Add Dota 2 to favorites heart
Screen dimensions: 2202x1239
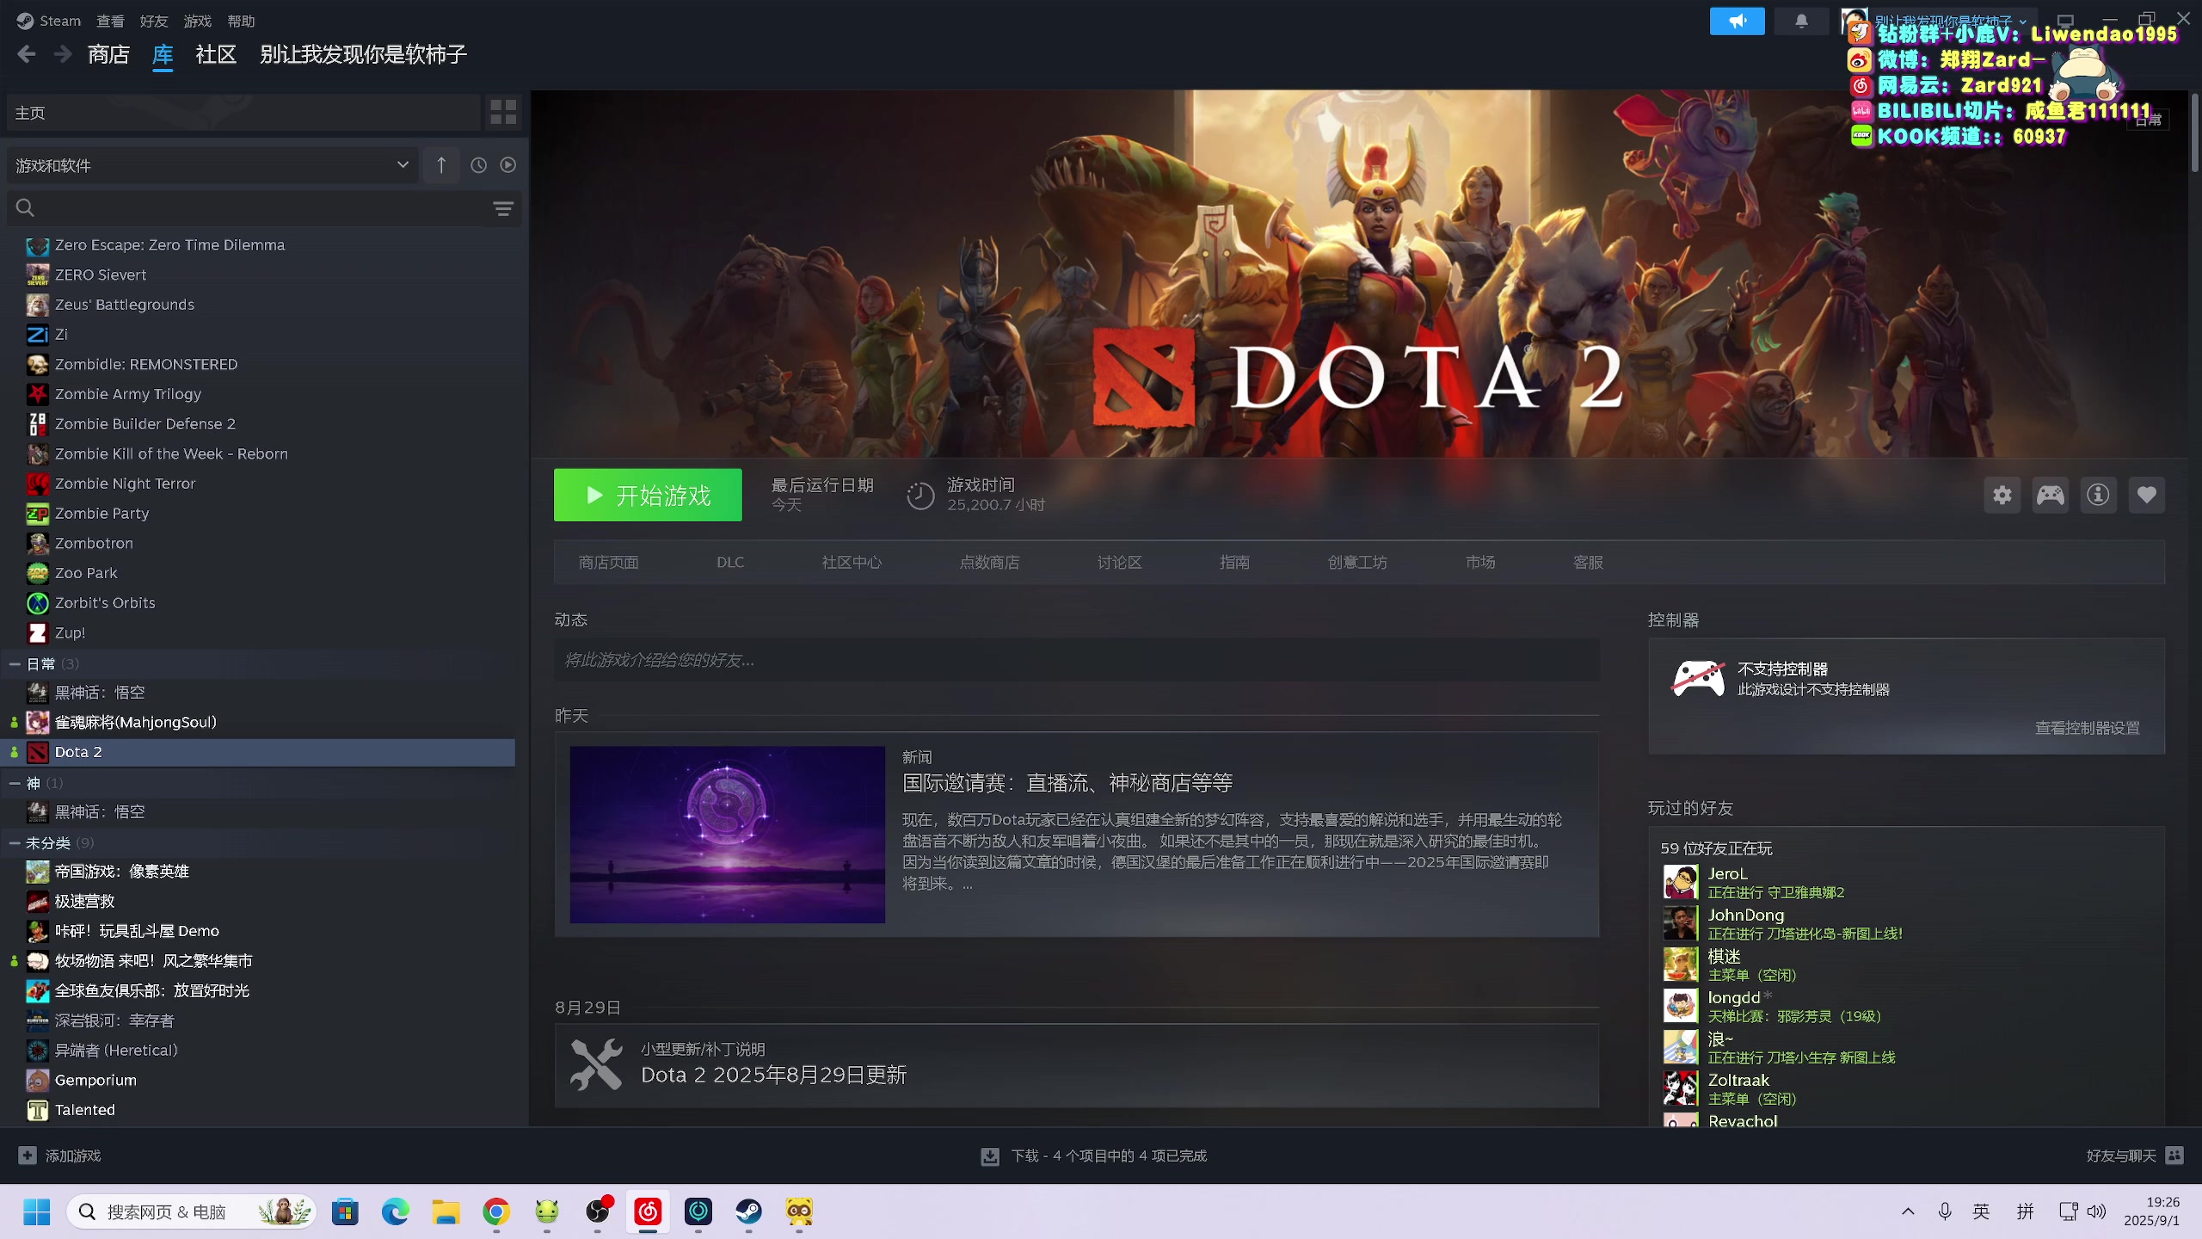pos(2147,495)
